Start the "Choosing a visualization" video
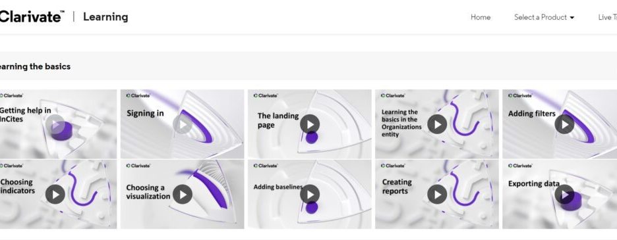Screen dimensions: 617x240 183,195
